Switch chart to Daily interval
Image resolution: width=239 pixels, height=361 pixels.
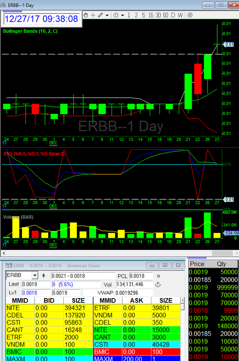pos(173,15)
